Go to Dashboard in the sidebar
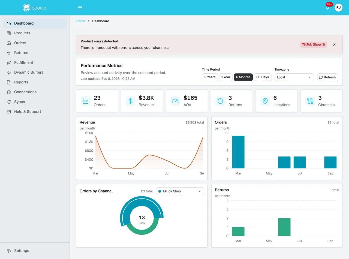The image size is (349, 259). coord(35,23)
